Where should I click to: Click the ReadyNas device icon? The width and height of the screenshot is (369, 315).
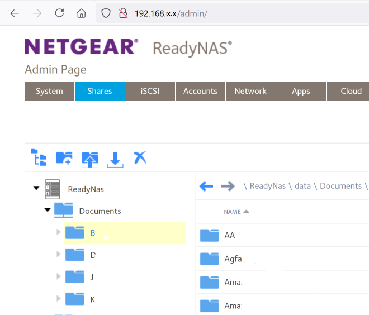(x=53, y=189)
